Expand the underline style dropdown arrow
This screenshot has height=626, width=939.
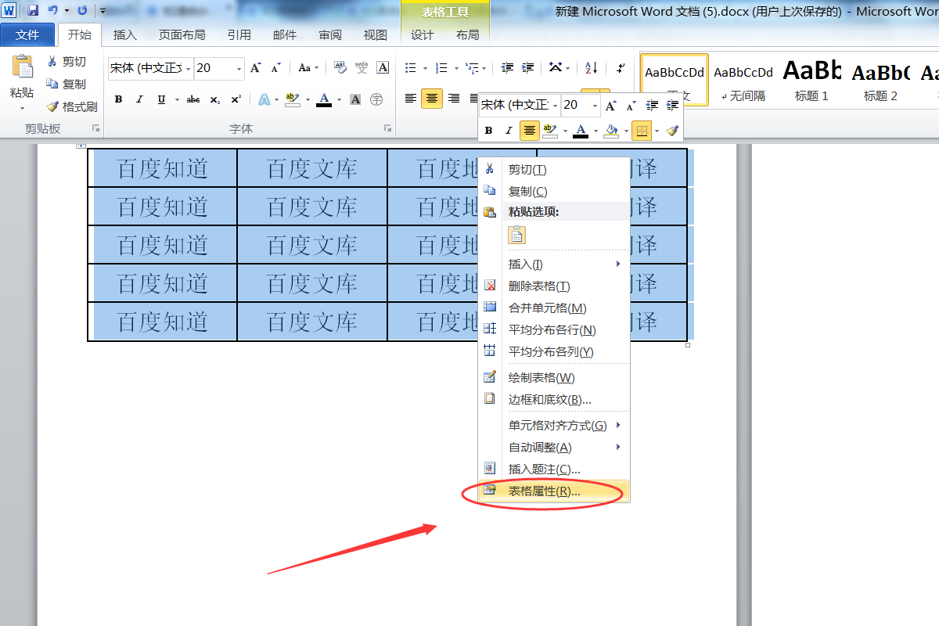tap(177, 99)
